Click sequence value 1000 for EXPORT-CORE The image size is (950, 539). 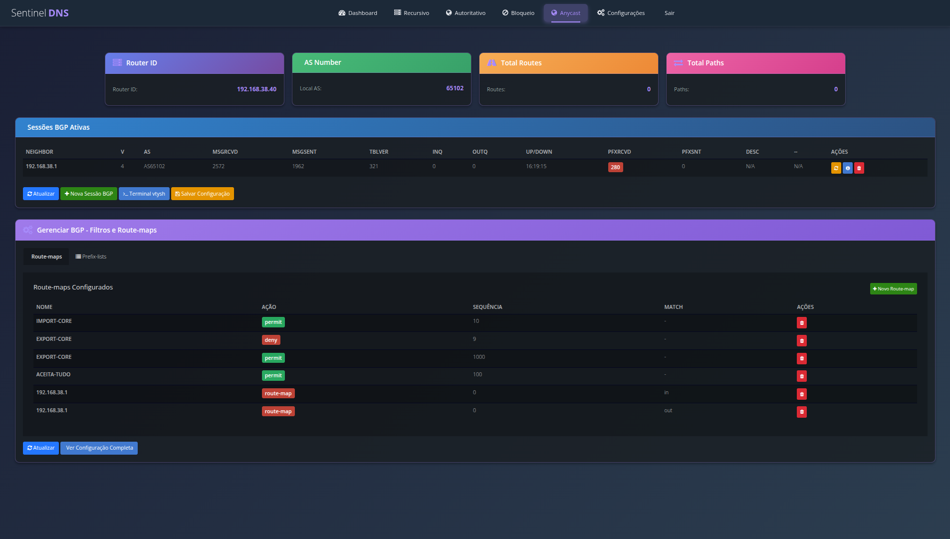[479, 357]
